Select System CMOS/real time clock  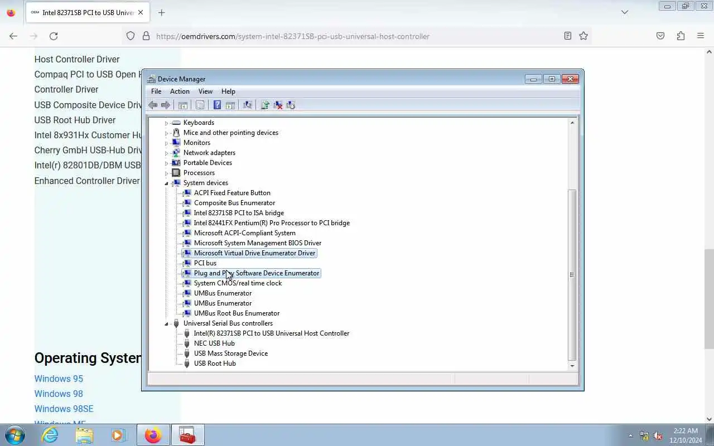coord(238,283)
